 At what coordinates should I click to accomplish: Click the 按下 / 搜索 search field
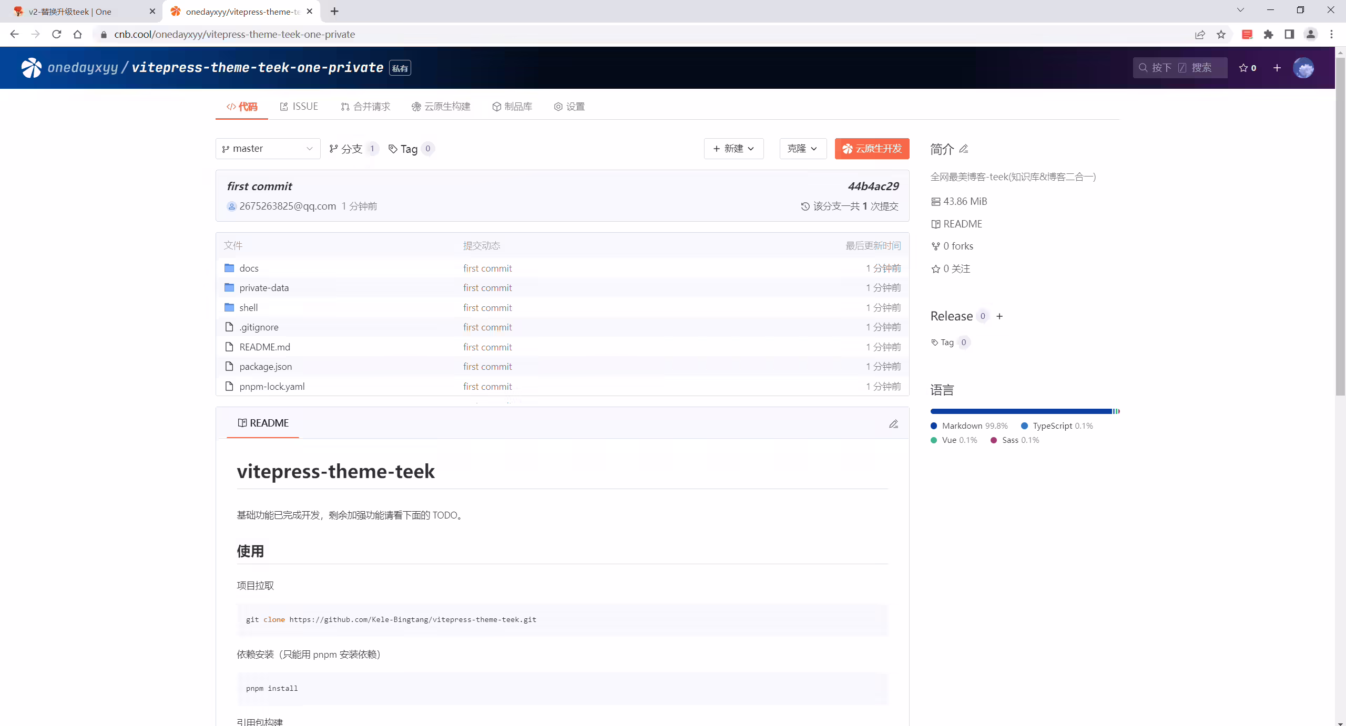point(1180,68)
